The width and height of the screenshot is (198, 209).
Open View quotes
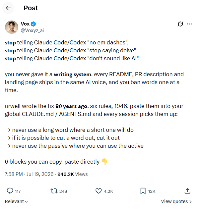[x=176, y=201]
